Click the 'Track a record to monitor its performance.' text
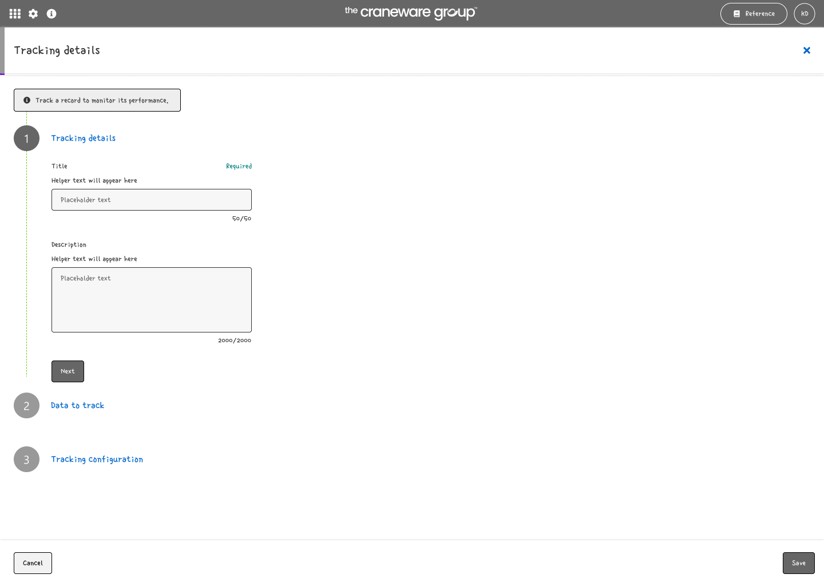 click(102, 101)
